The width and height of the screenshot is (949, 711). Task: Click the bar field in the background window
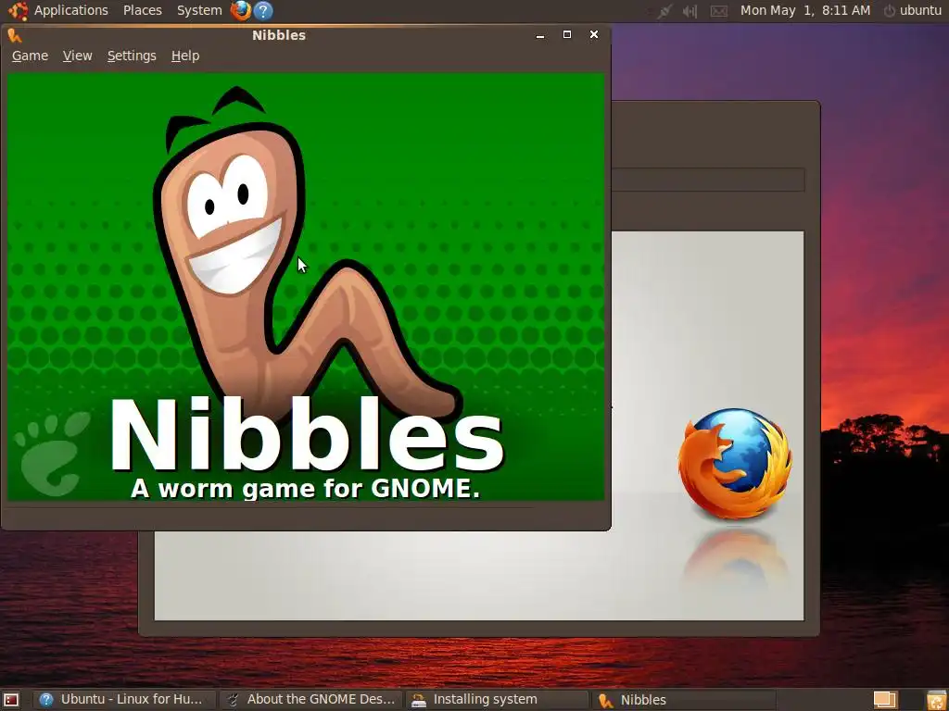click(707, 180)
